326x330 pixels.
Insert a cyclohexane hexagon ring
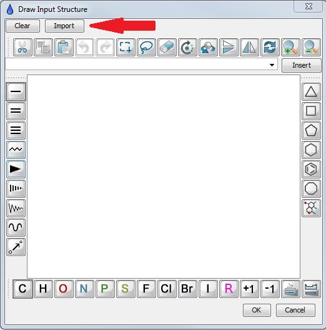click(311, 150)
